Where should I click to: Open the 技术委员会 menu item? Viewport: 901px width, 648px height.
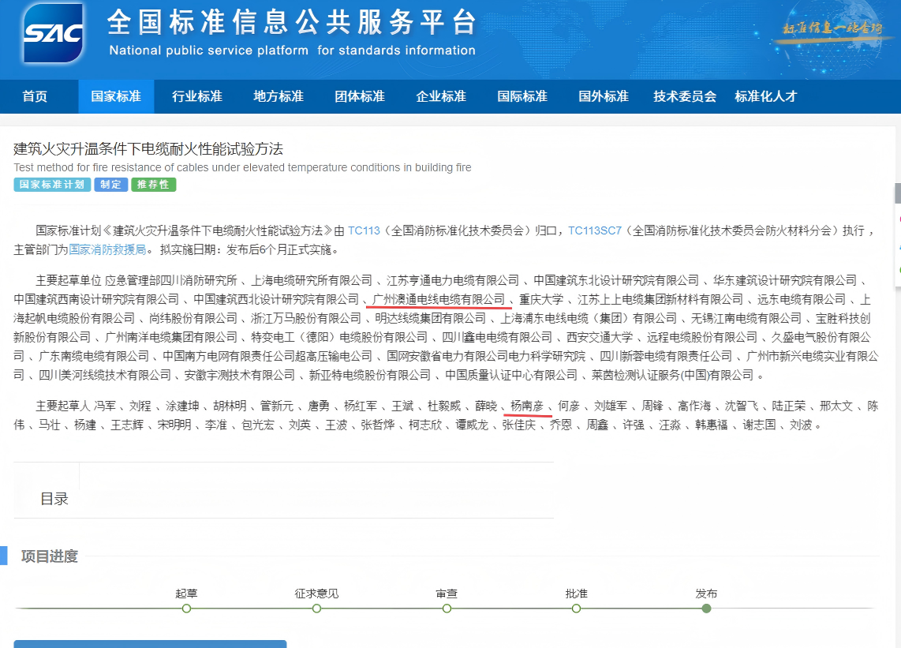(x=685, y=96)
